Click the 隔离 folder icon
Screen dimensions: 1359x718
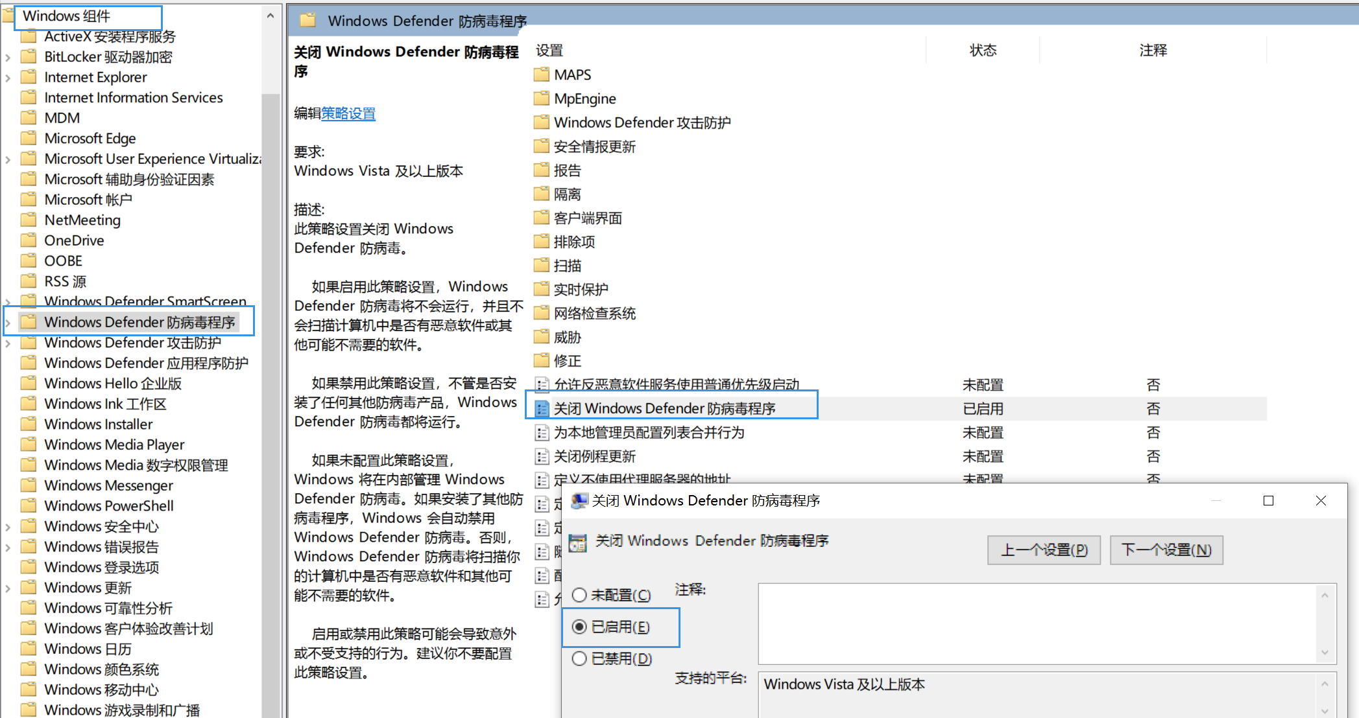[541, 194]
